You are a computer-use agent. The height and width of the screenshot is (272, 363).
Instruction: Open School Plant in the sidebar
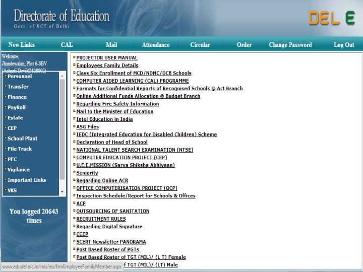click(23, 139)
